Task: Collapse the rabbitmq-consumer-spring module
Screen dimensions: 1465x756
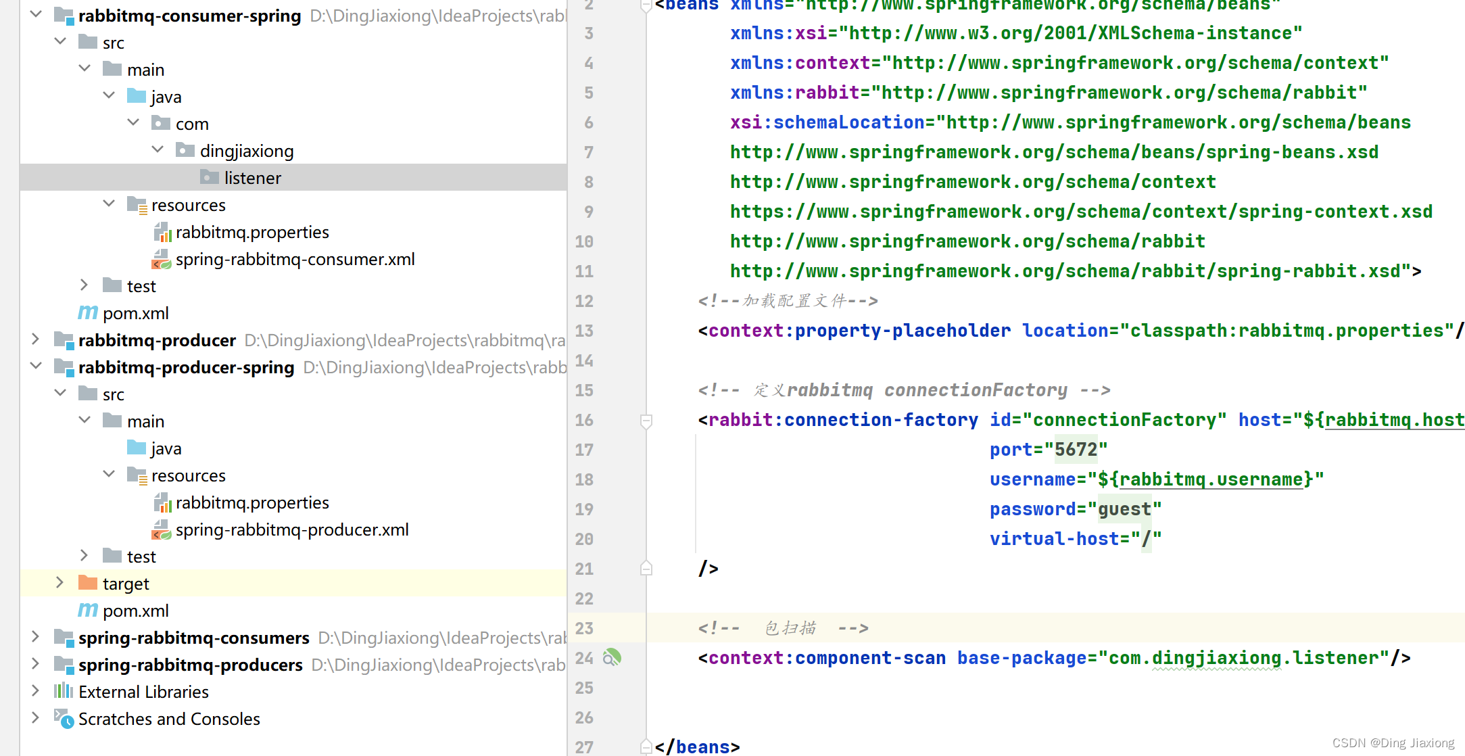Action: coord(36,14)
